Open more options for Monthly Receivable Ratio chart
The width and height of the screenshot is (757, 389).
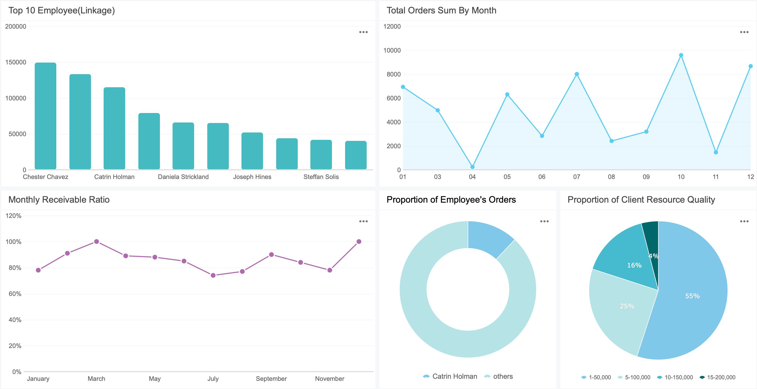[363, 221]
